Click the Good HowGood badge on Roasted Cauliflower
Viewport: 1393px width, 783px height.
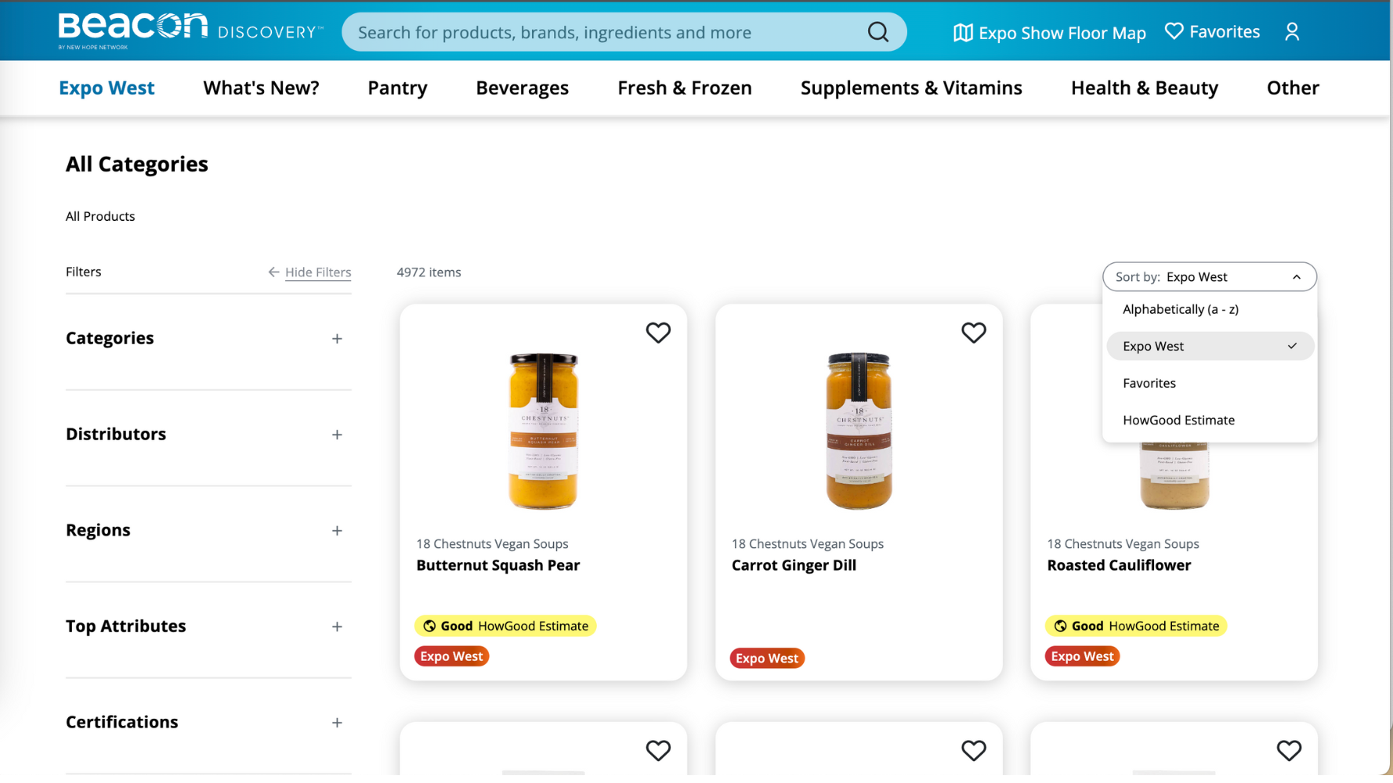[1135, 626]
